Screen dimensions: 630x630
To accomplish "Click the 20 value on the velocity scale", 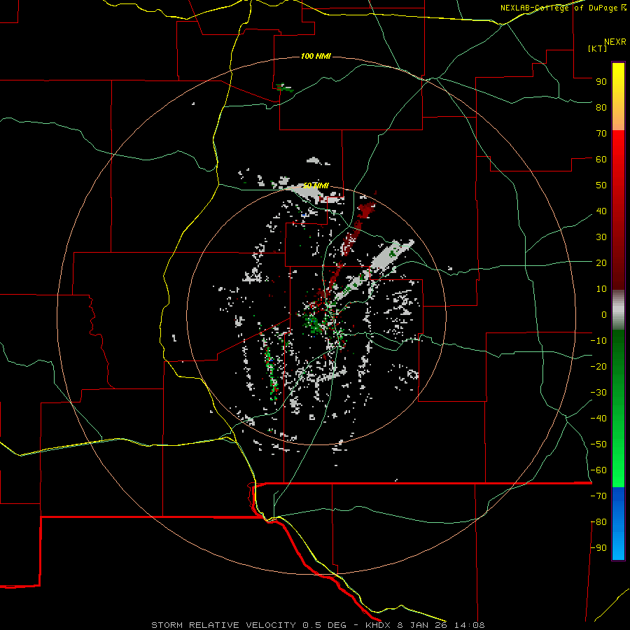I will pos(601,262).
